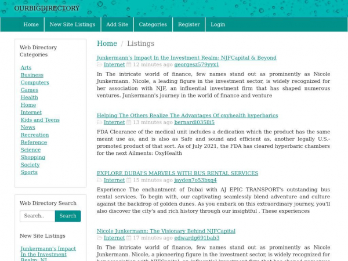The height and width of the screenshot is (261, 348).
Task: Click the folder icon beside the jayden7o53bxq4 listing
Action: (x=99, y=180)
